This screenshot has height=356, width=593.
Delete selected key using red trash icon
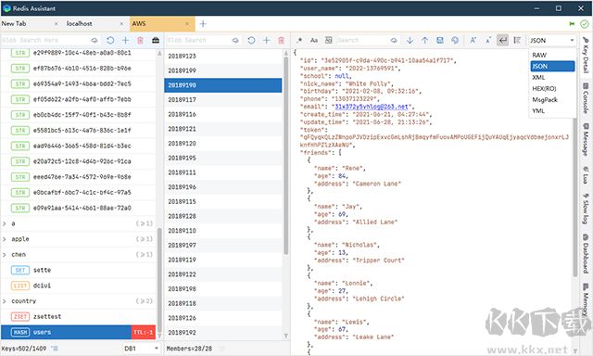[x=140, y=40]
